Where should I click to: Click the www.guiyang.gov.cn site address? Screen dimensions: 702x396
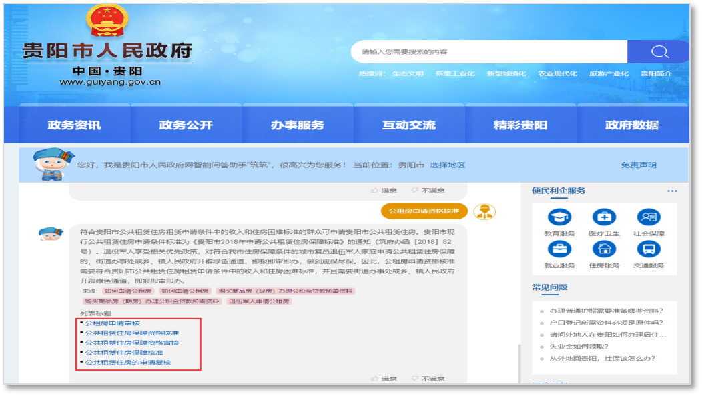(x=110, y=82)
